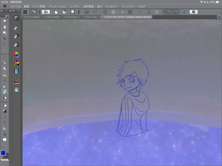This screenshot has height=166, width=222.
Task: Open a file with folder icon
Action: pos(64,12)
